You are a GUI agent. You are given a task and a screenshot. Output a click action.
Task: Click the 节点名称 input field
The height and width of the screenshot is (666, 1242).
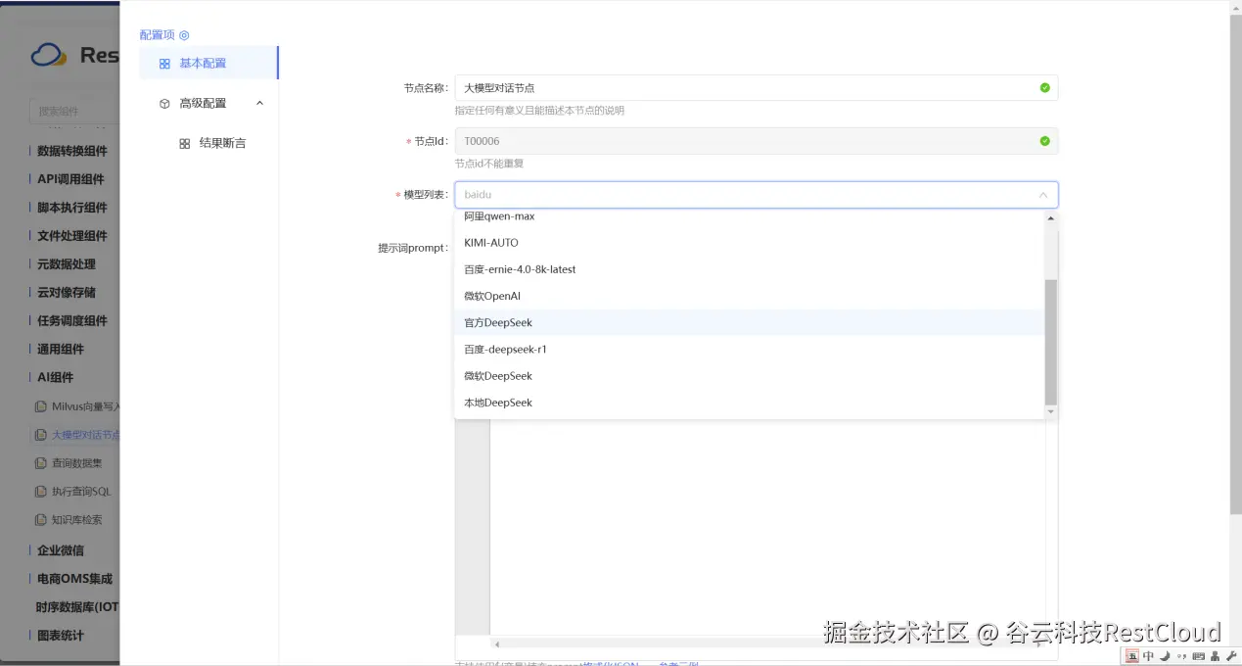click(757, 88)
